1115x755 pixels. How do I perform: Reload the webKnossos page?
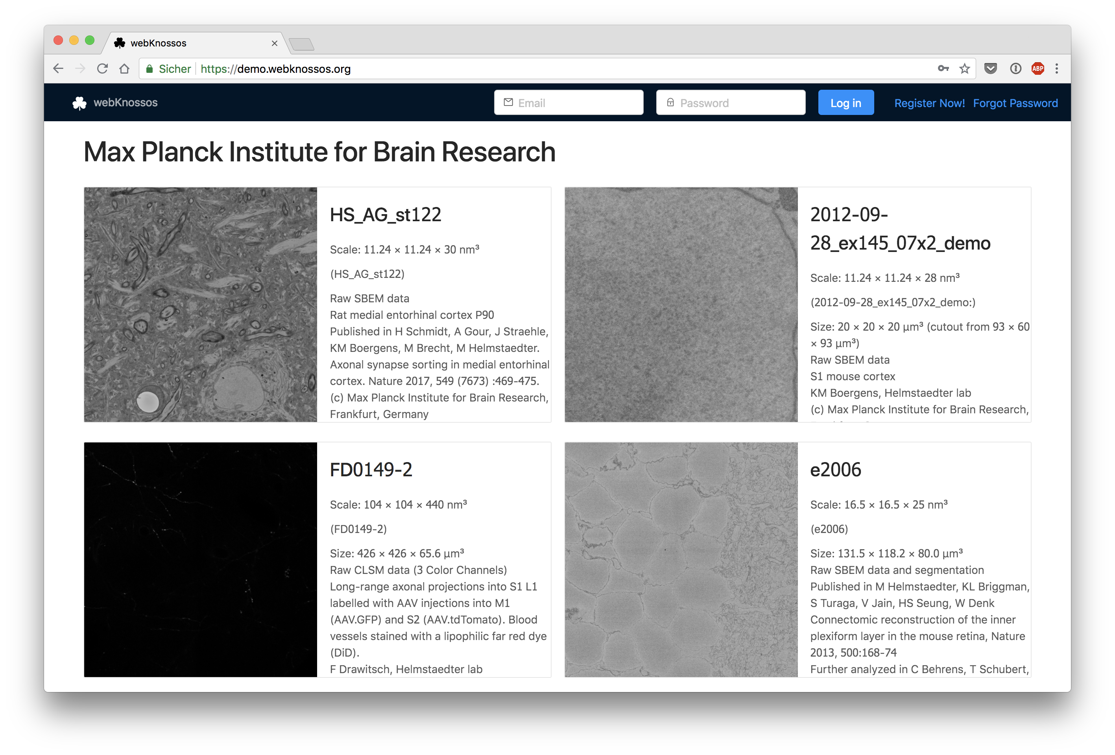[102, 68]
